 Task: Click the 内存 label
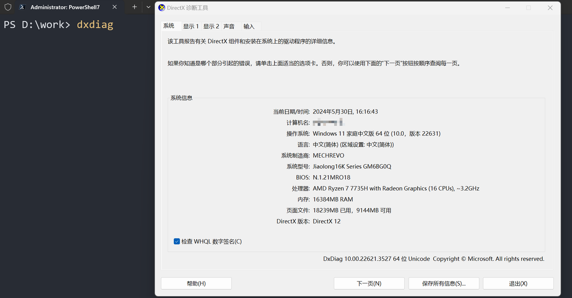point(303,199)
